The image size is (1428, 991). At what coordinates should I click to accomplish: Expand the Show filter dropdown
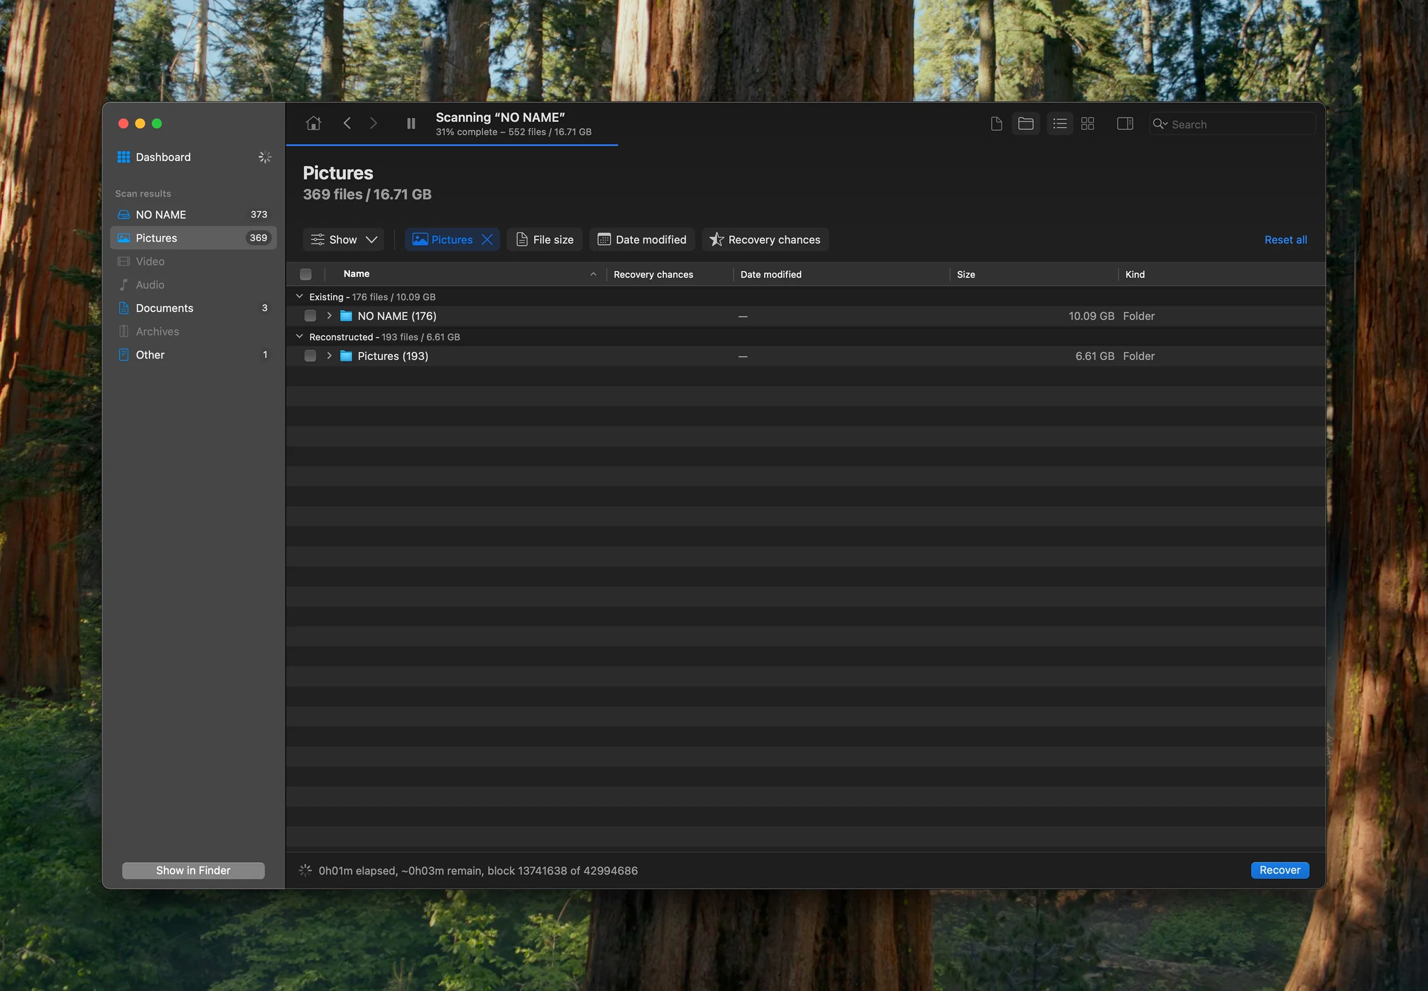(343, 239)
